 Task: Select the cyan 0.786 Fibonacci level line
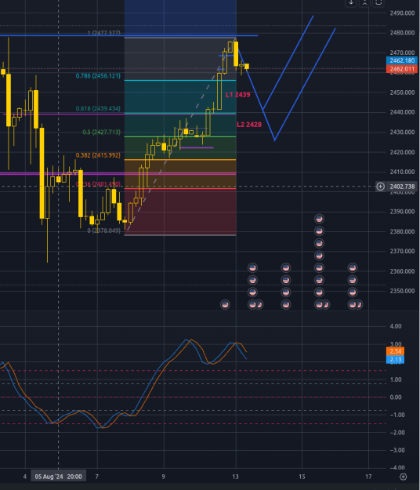(180, 81)
